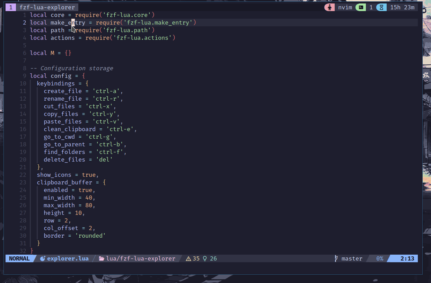Click the height = 10 line
Viewport: 431px width, 283px height.
(x=64, y=213)
